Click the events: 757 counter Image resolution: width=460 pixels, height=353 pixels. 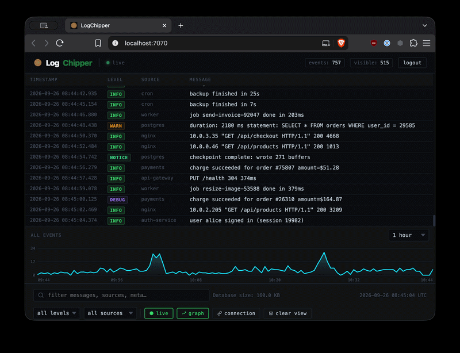pos(325,63)
